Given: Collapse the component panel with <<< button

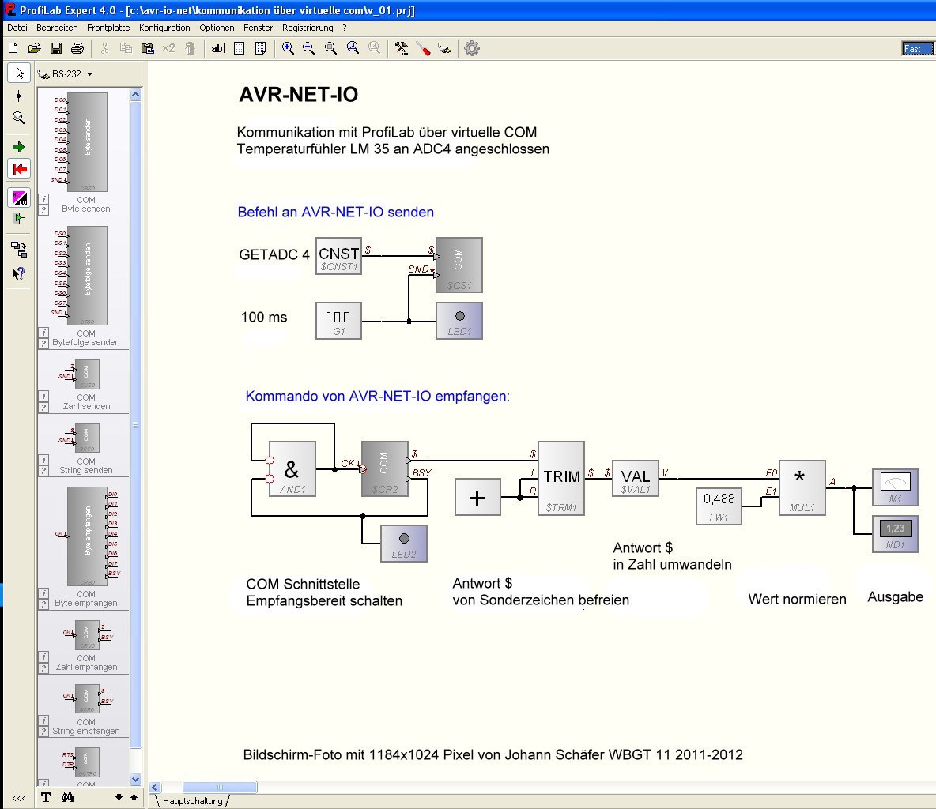Looking at the screenshot, I should coord(19,798).
